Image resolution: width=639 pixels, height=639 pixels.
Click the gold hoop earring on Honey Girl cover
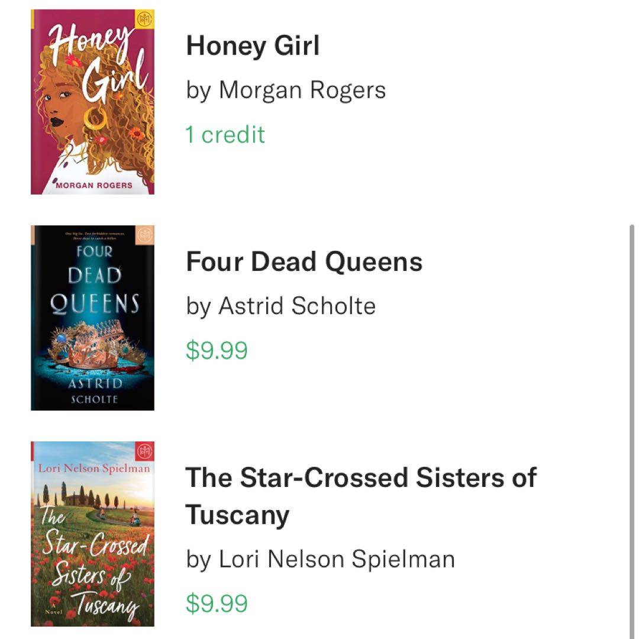click(x=96, y=118)
